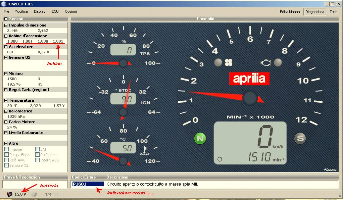The image size is (343, 200).
Task: Open the Modifica menu
Action: pos(21,11)
